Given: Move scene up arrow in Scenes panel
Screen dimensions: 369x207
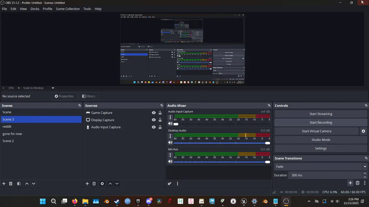Looking at the screenshot, I should (x=27, y=184).
